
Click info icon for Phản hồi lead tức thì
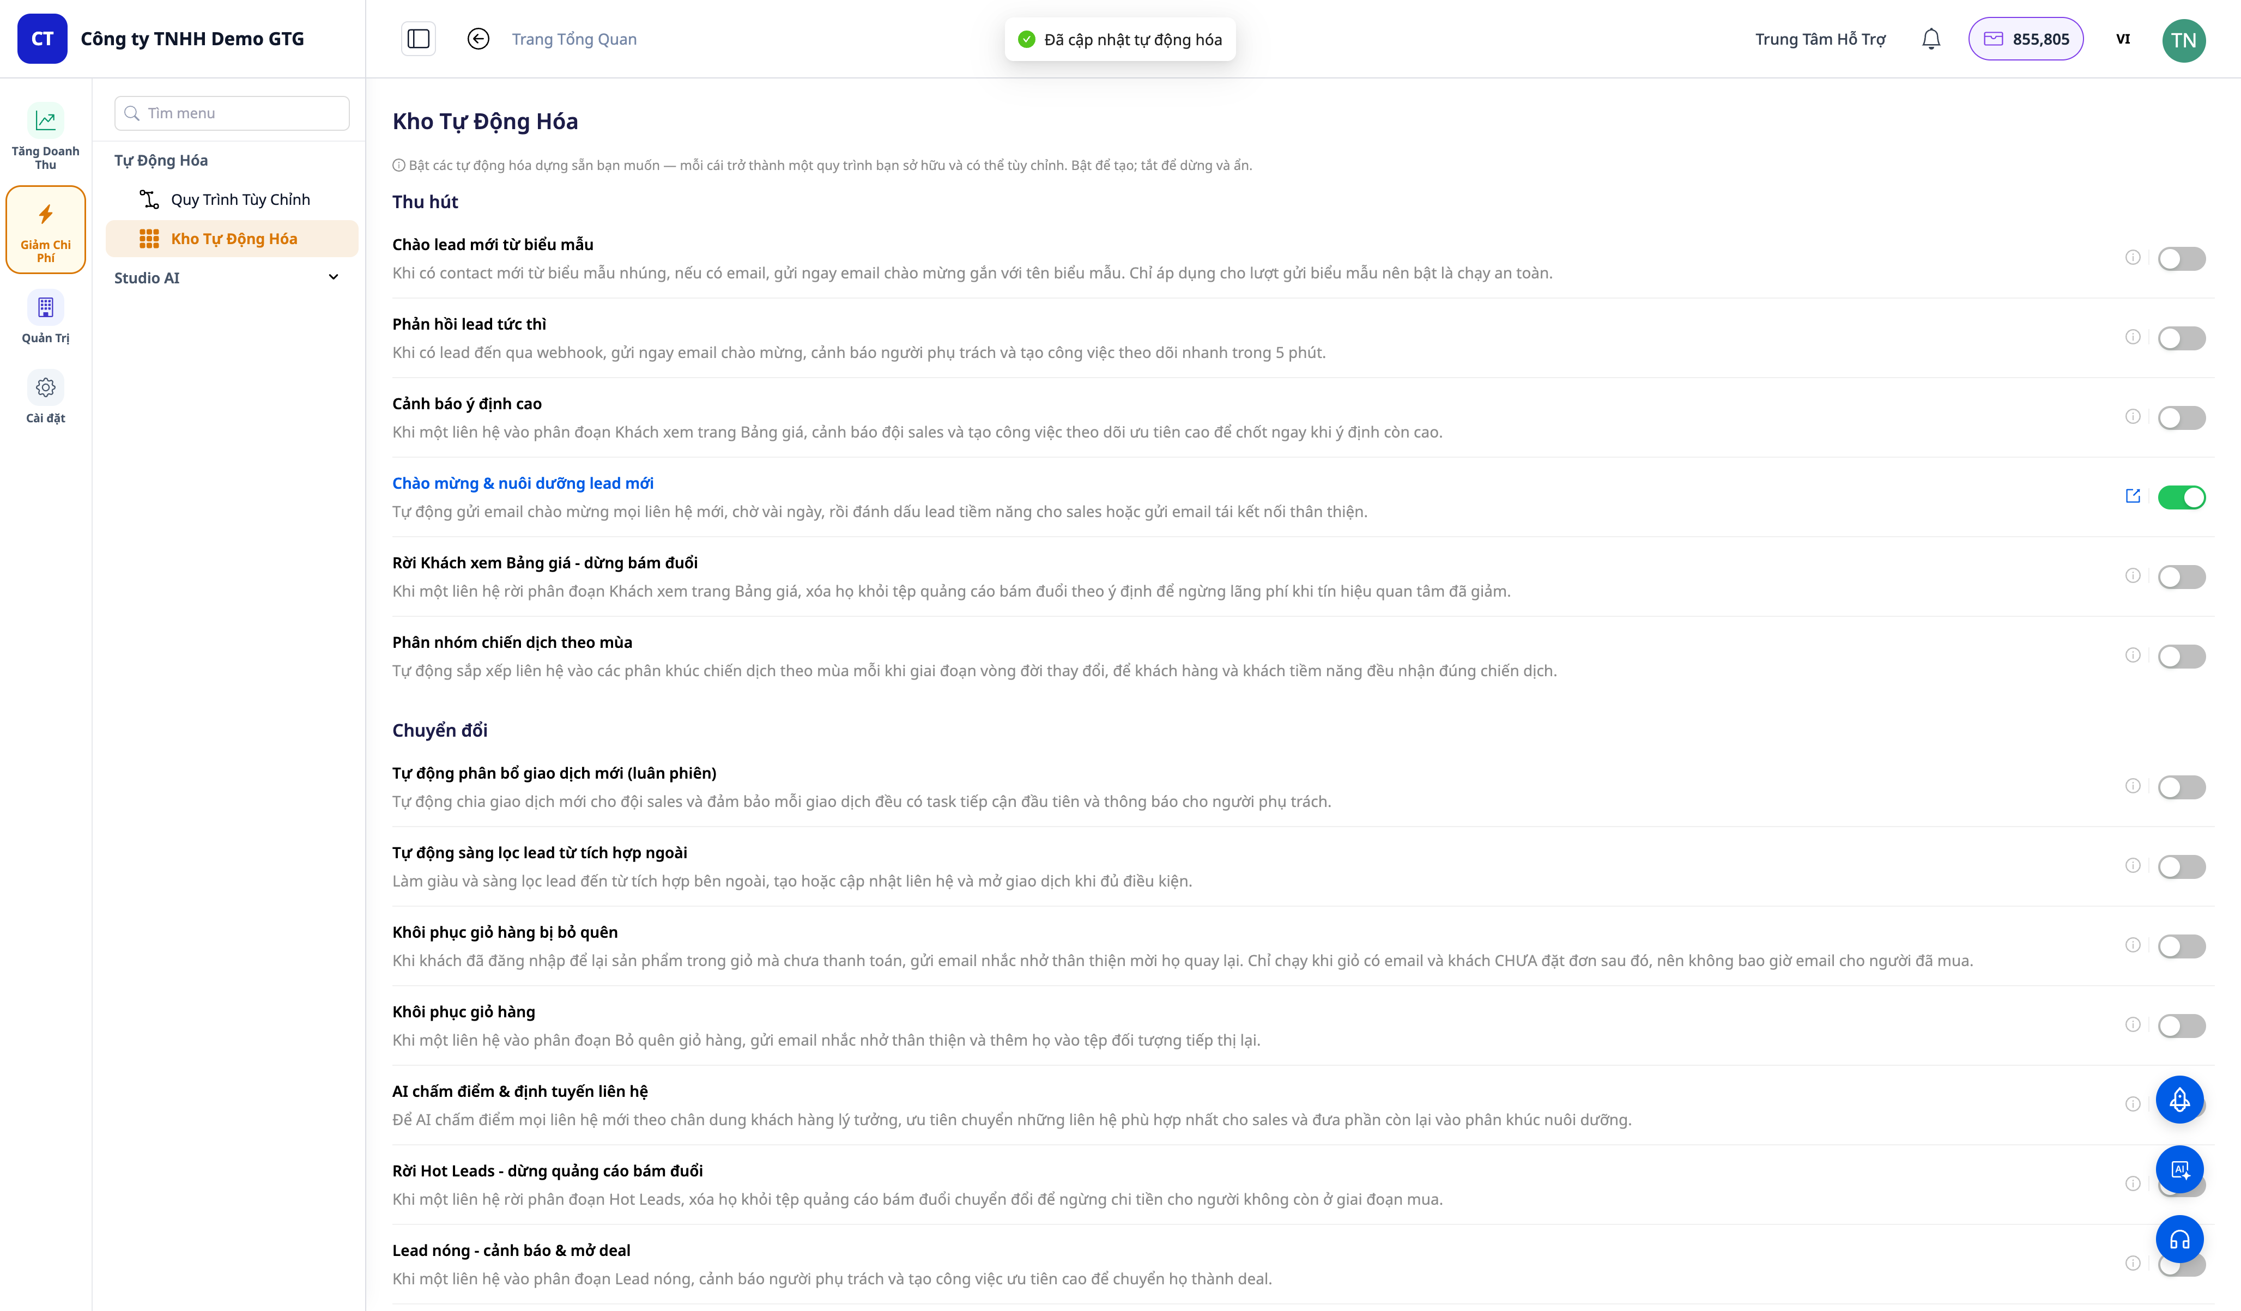point(2133,337)
